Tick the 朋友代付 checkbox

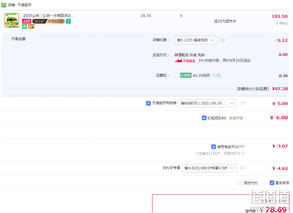(241, 183)
